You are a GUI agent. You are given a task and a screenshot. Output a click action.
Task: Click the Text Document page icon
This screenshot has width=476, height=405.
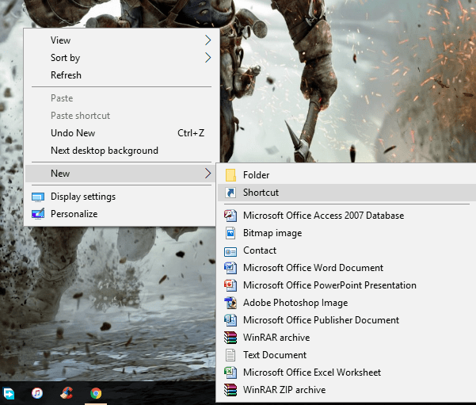point(230,355)
